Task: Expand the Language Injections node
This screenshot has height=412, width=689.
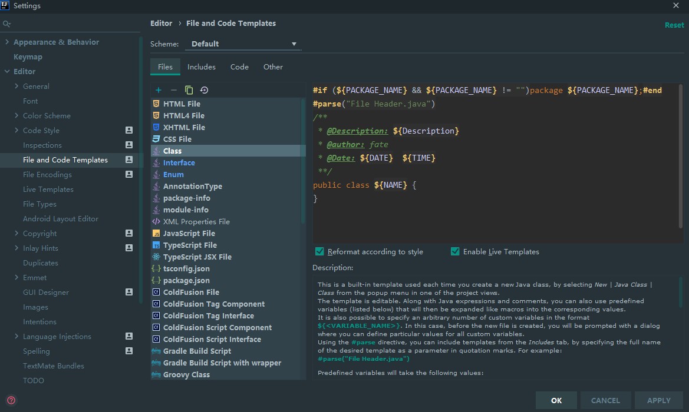Action: click(17, 336)
